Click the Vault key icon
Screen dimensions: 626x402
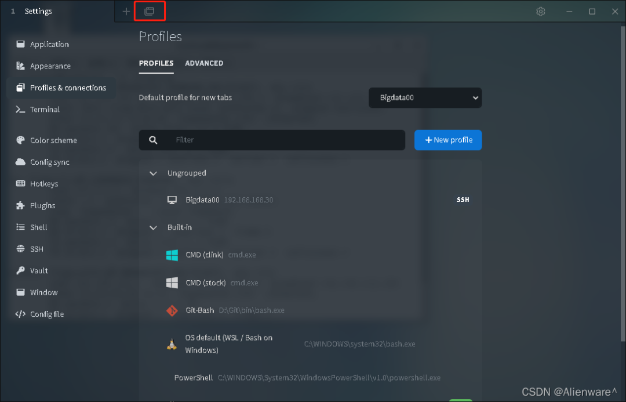20,270
